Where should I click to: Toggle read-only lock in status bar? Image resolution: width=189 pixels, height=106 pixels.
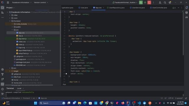pos(186,98)
